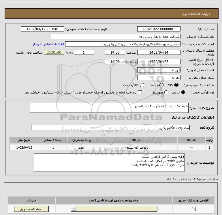The image size is (222, 215).
Task: Click the واحد شمارش column header
Action: pyautogui.click(x=82, y=140)
